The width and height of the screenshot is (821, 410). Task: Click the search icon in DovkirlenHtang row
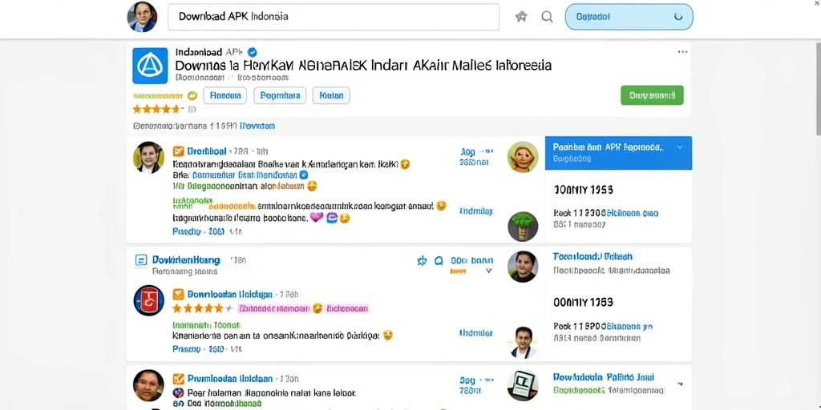439,260
